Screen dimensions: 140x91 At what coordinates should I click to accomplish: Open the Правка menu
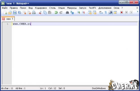[x=14, y=8]
